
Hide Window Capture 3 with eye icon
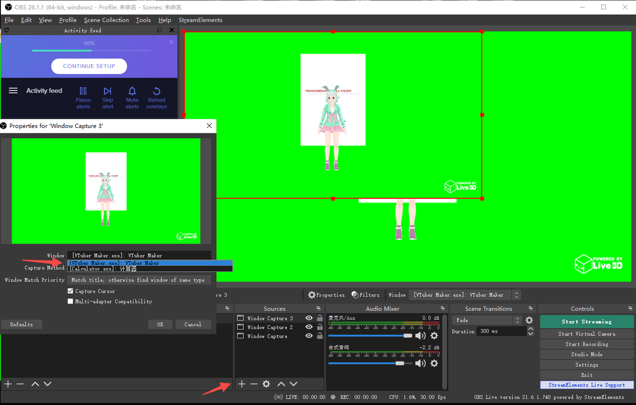click(x=309, y=318)
